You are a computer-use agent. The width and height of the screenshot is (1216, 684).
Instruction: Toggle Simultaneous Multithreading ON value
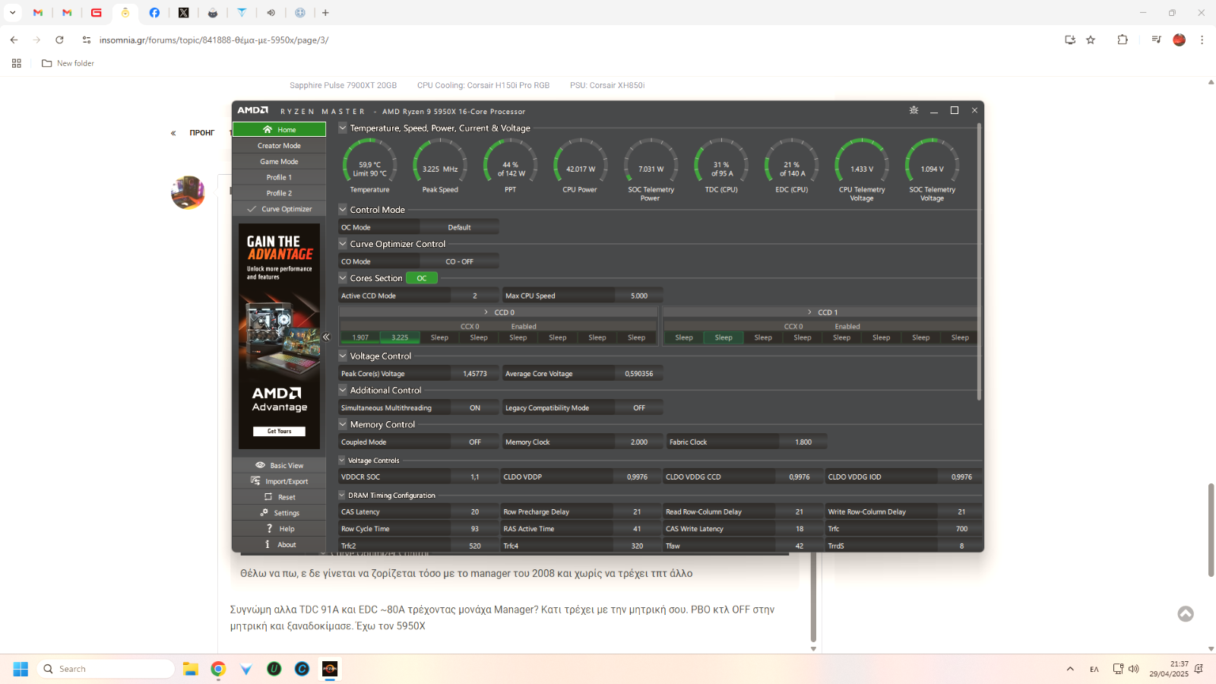[x=475, y=408]
